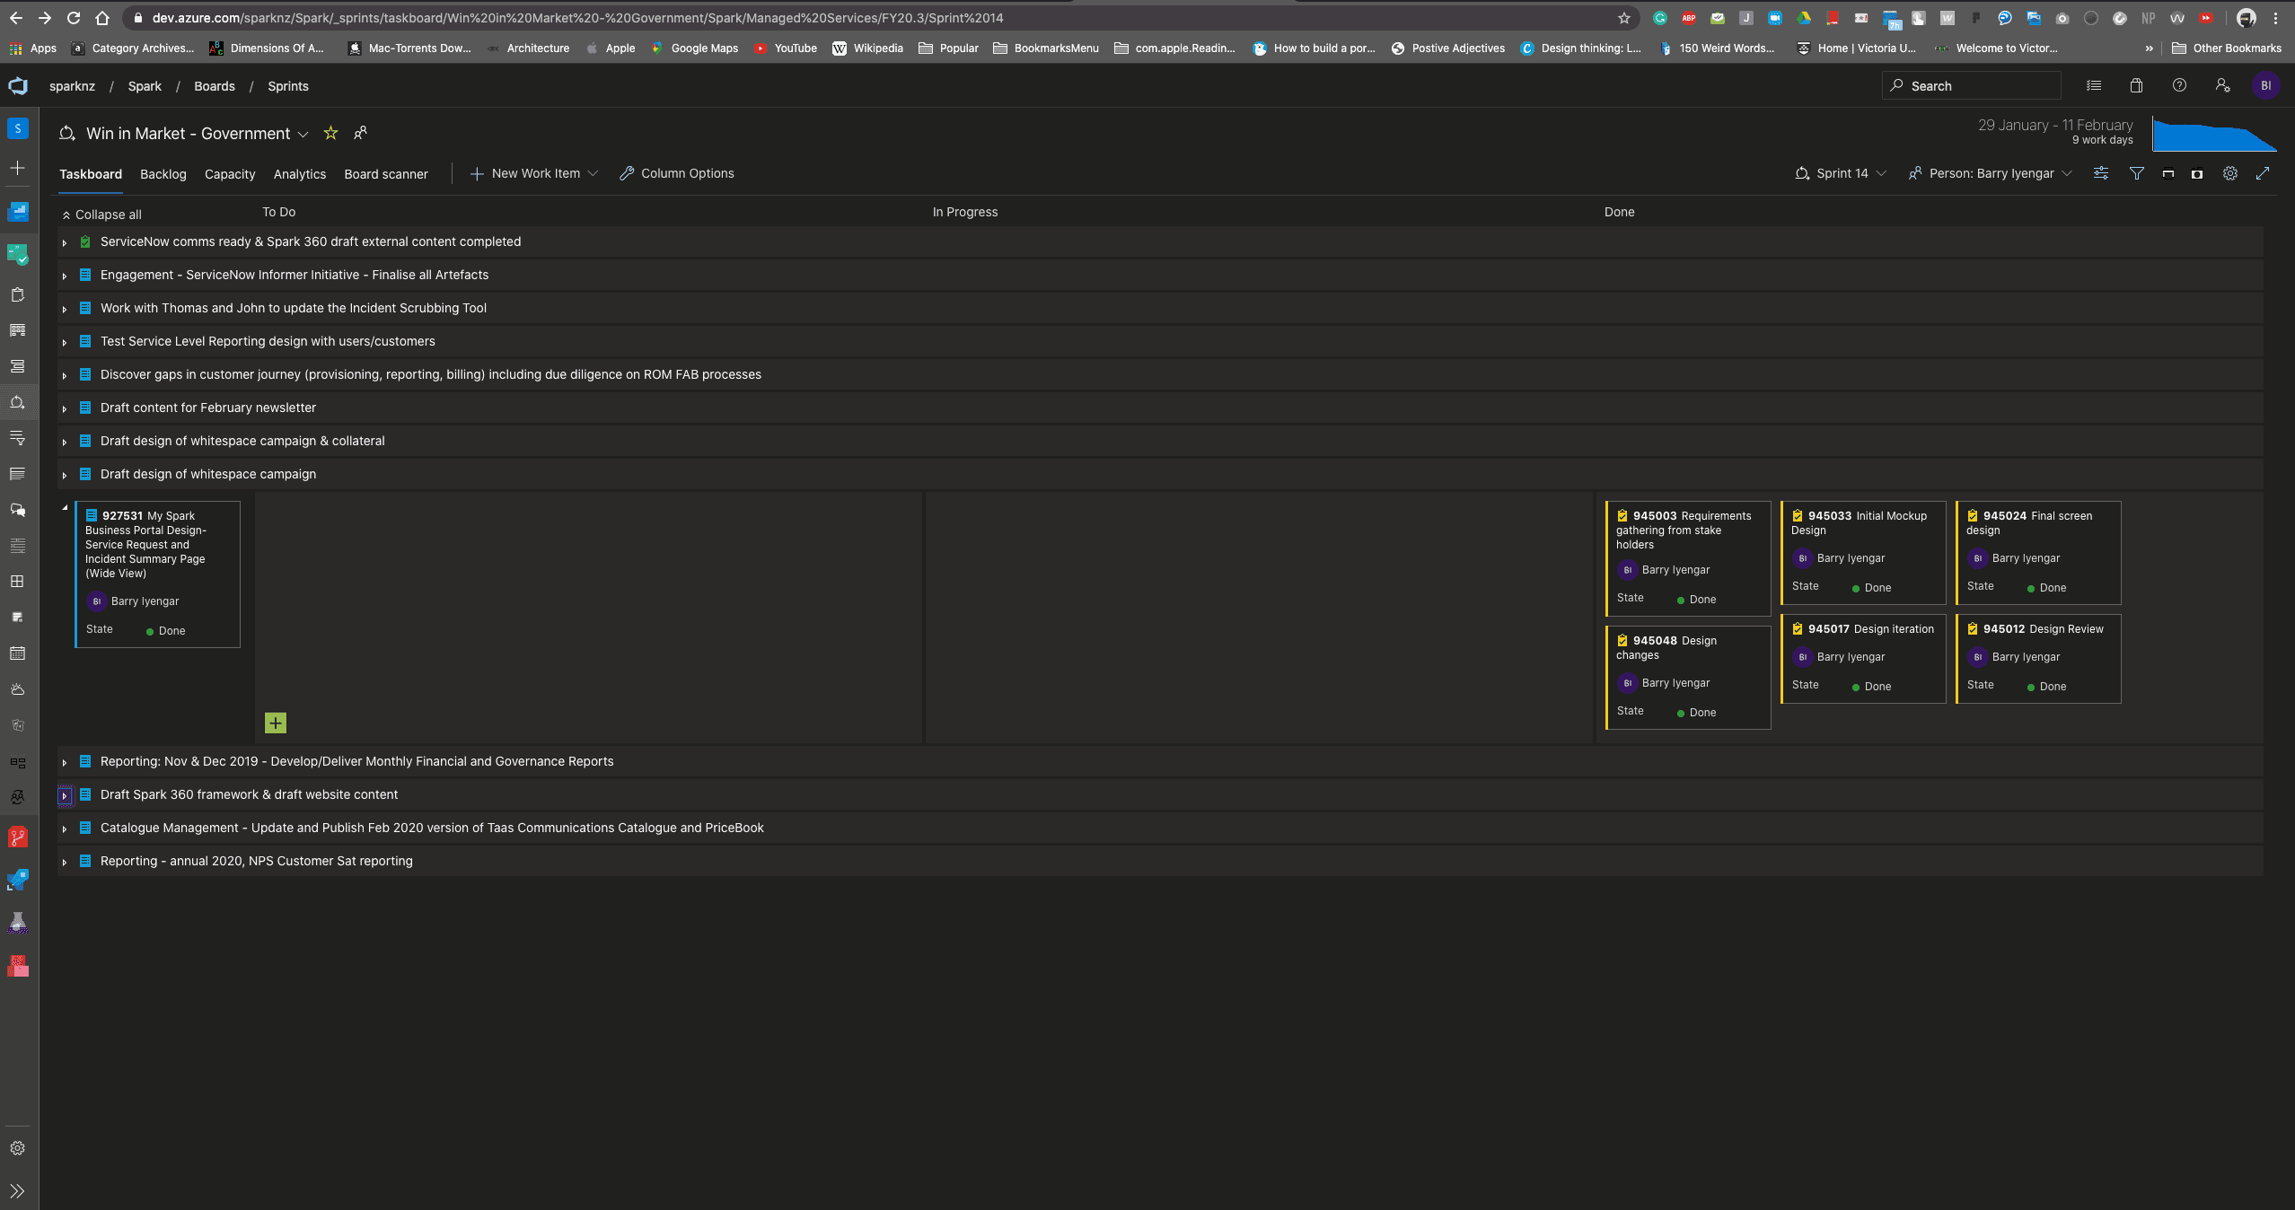Open the Azure DevOps home logo
The image size is (2295, 1210).
click(x=18, y=86)
